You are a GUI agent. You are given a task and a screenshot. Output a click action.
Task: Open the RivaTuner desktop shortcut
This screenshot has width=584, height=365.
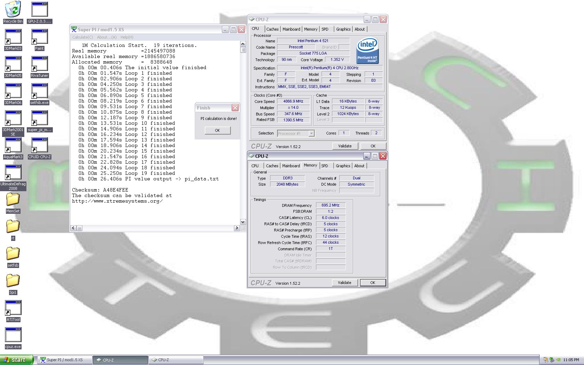click(39, 67)
